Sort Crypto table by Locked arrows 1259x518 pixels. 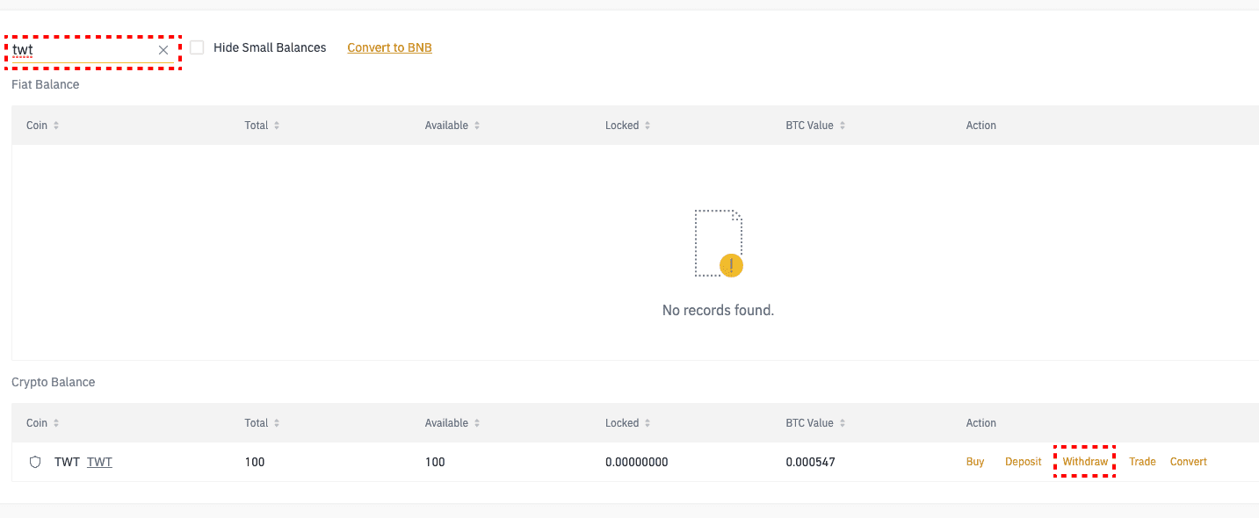pos(648,423)
